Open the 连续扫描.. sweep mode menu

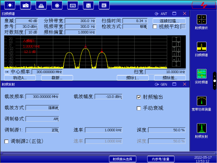(169, 21)
